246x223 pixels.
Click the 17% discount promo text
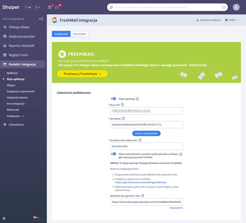(x=133, y=65)
